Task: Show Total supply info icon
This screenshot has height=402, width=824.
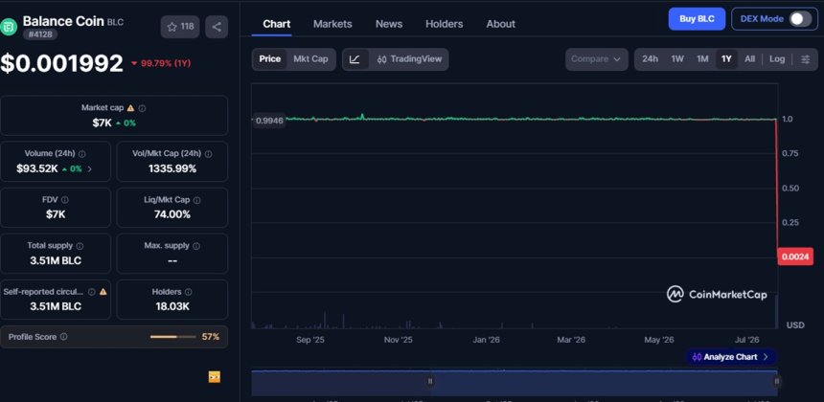Action: click(80, 246)
